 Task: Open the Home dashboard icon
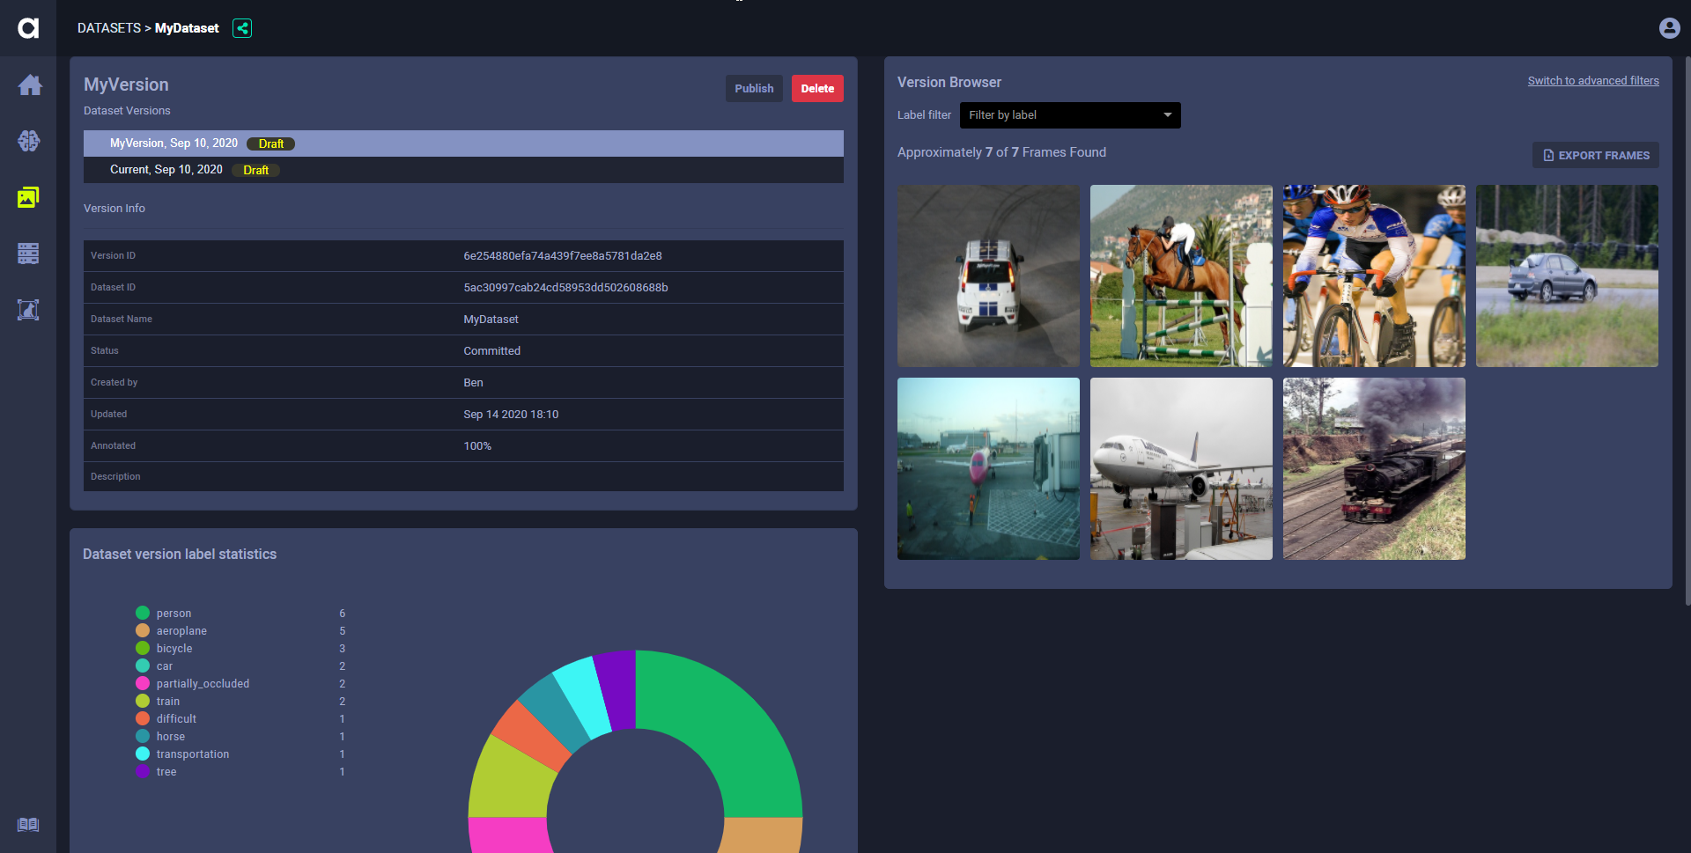tap(29, 85)
